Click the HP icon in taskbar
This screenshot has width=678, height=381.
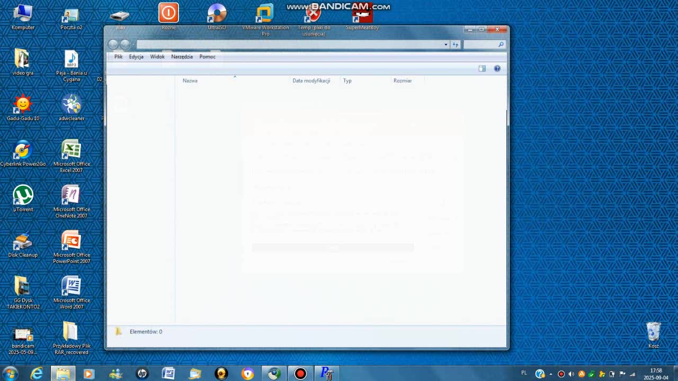pyautogui.click(x=142, y=374)
